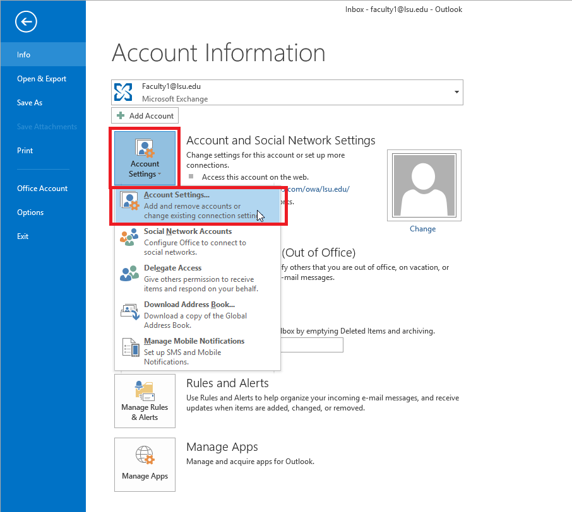
Task: Click Exit in the sidebar
Action: (43, 236)
